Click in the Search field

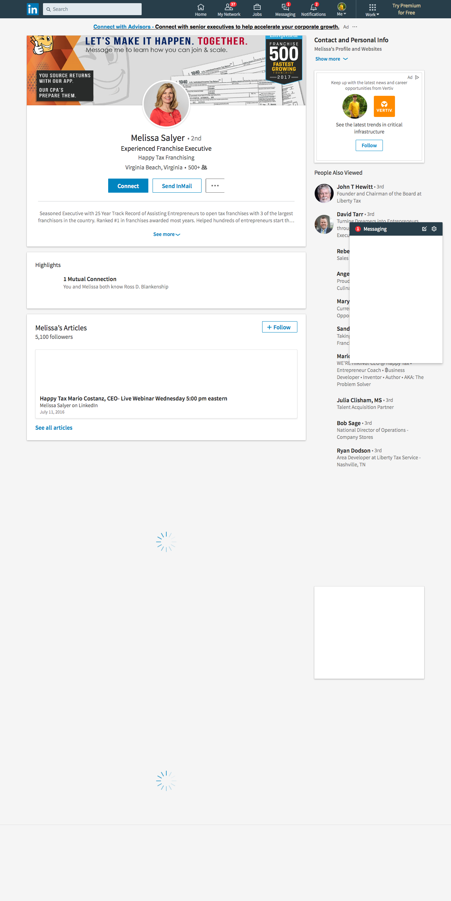click(92, 9)
